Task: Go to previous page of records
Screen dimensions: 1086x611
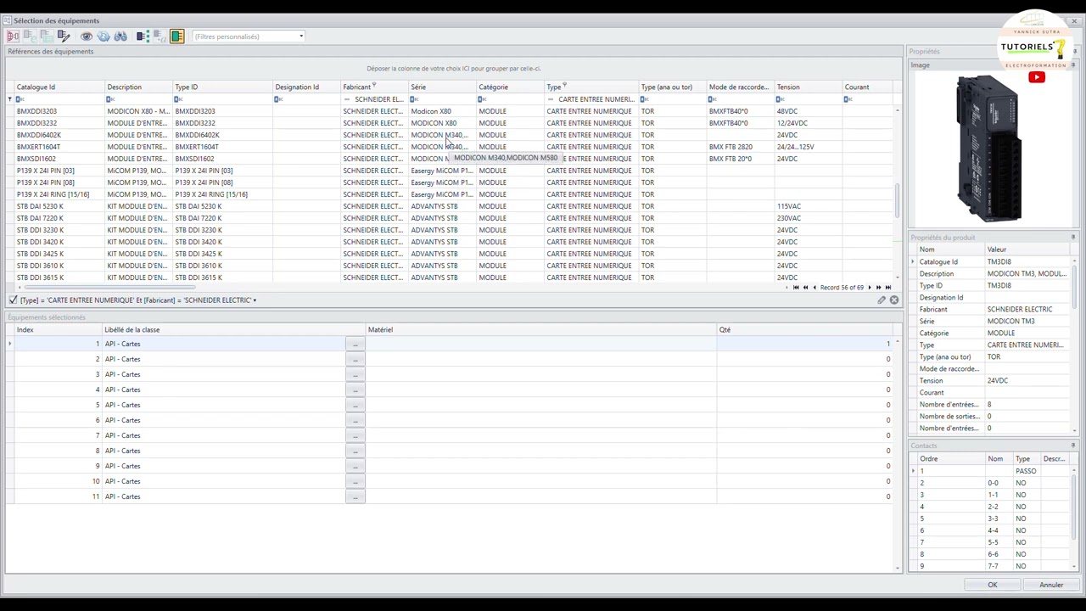Action: [x=805, y=288]
